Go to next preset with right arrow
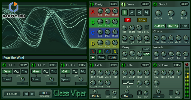This screenshot has width=191, height=100. click(32, 94)
